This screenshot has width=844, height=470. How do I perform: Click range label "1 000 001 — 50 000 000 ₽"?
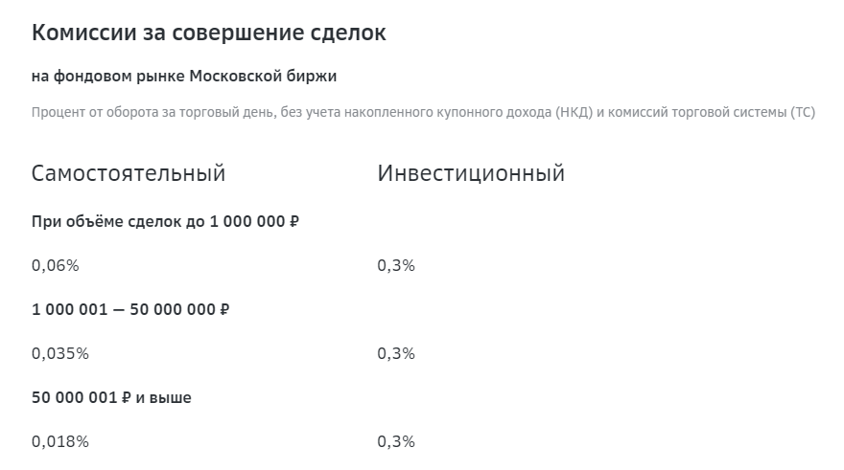(x=130, y=309)
